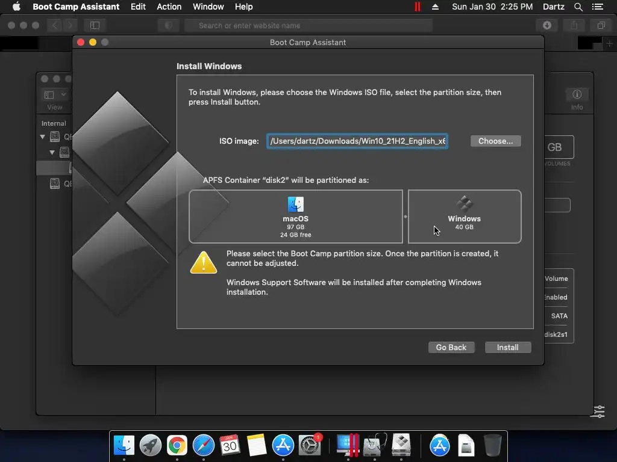The height and width of the screenshot is (462, 617).
Task: Open the Window menu
Action: [x=208, y=7]
